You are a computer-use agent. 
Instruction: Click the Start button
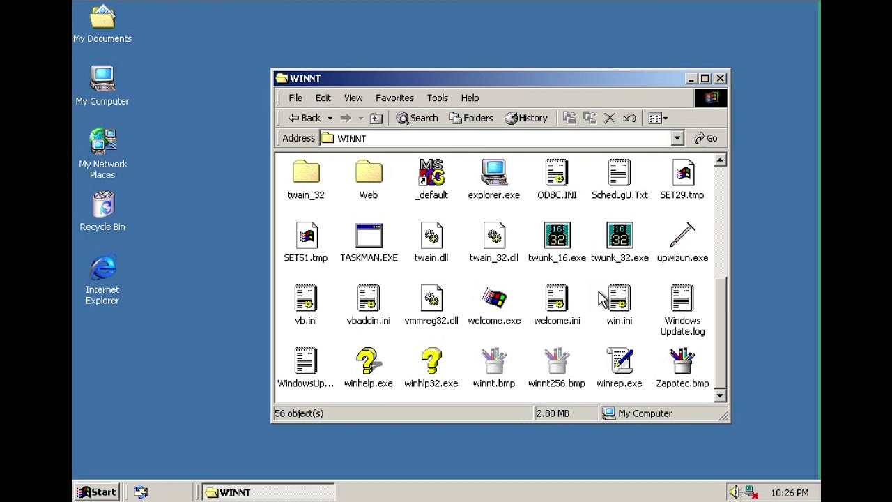(98, 492)
